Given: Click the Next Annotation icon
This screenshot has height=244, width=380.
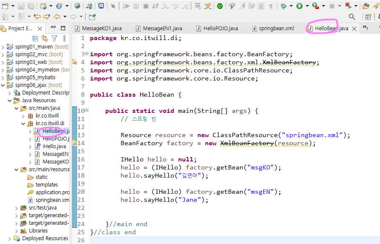Looking at the screenshot, I should 5,17.
